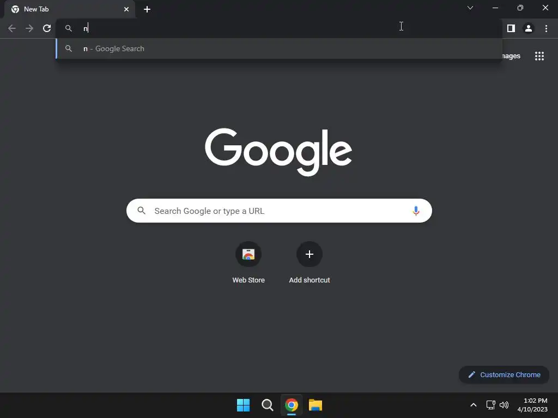
Task: Click the Images link
Action: click(511, 56)
